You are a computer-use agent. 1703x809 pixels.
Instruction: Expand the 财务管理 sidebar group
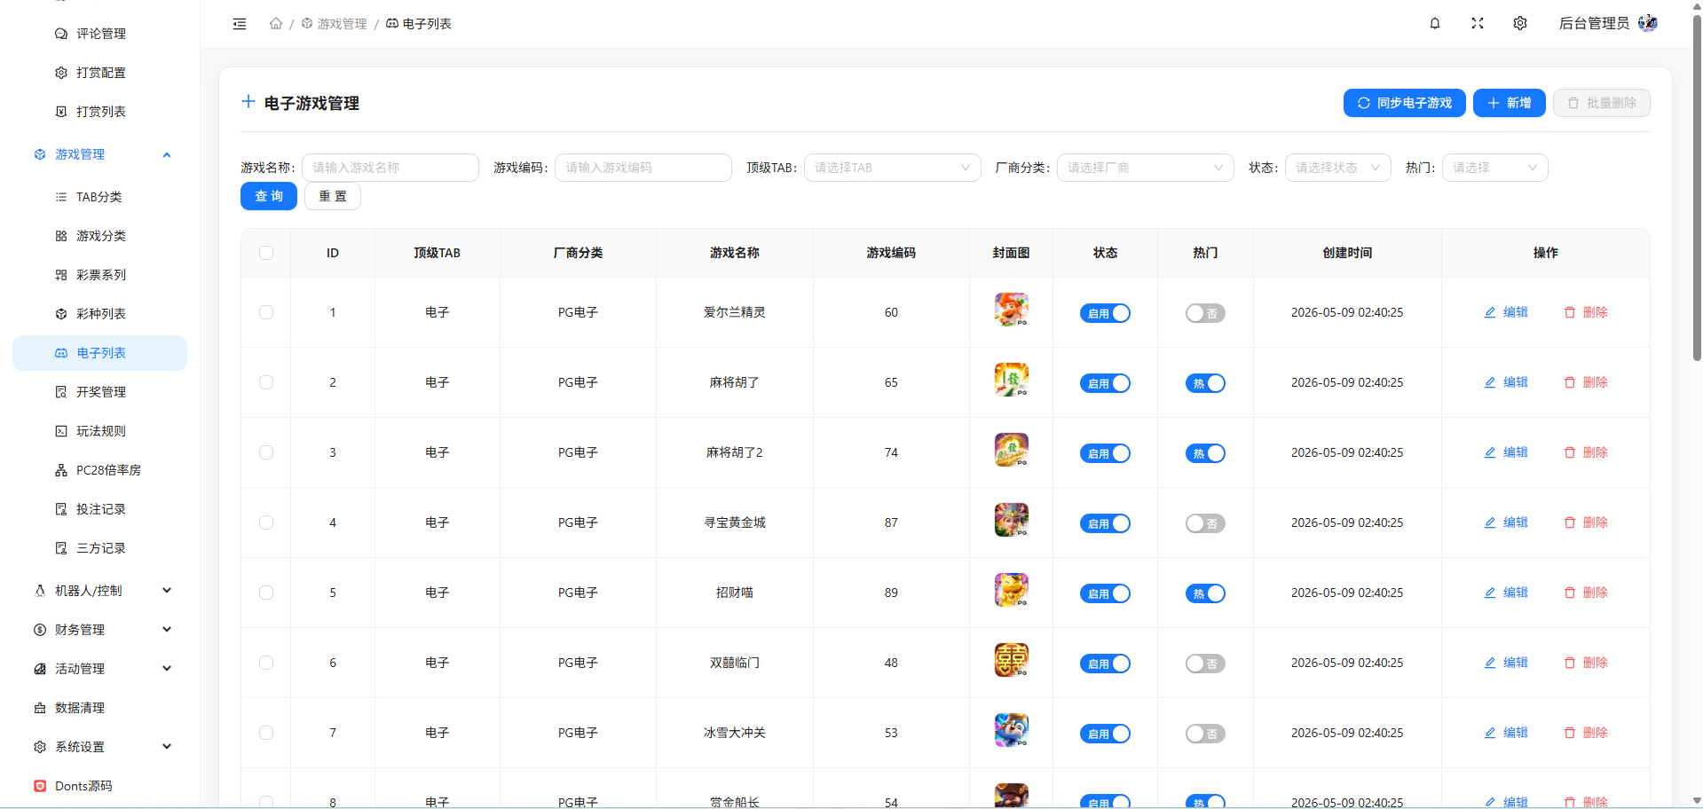(x=99, y=630)
